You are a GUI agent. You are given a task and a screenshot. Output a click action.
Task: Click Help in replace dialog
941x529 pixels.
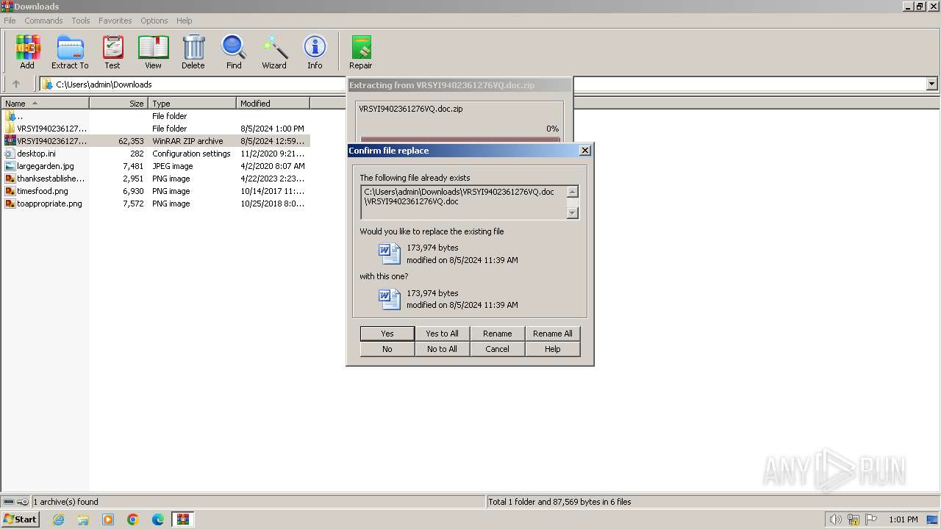pyautogui.click(x=552, y=349)
